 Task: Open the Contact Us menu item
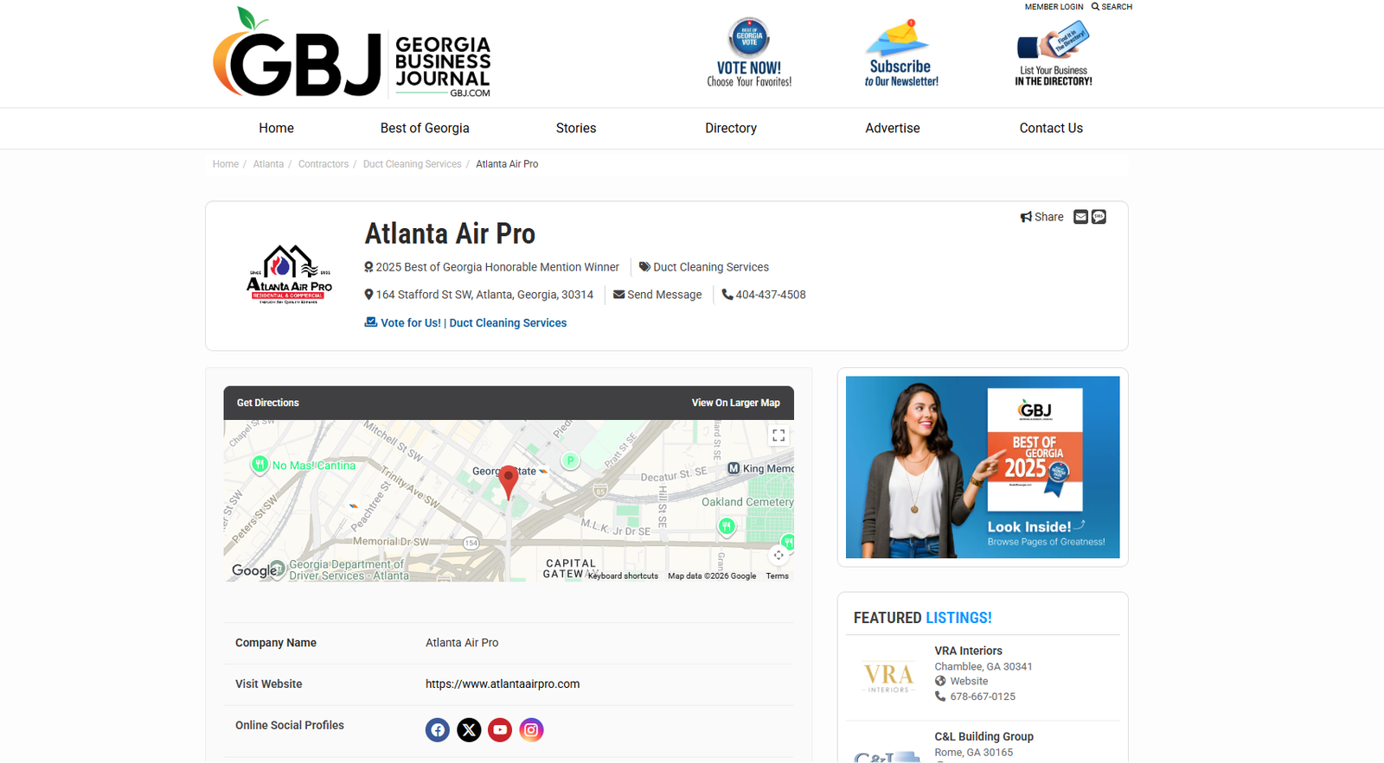tap(1051, 128)
